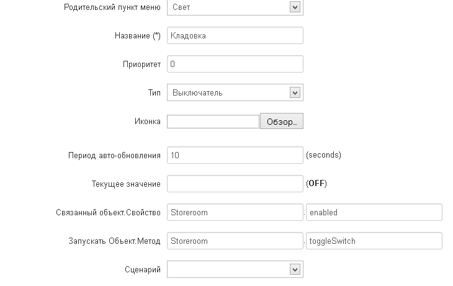Open the 'Родительский пункт меню' dropdown
Viewport: 453px width, 286px height.
[235, 7]
